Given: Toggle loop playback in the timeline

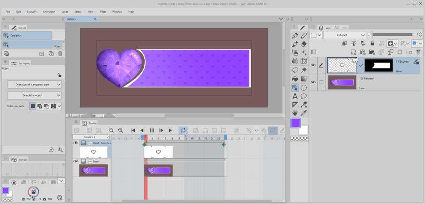Looking at the screenshot, I should pos(183,131).
